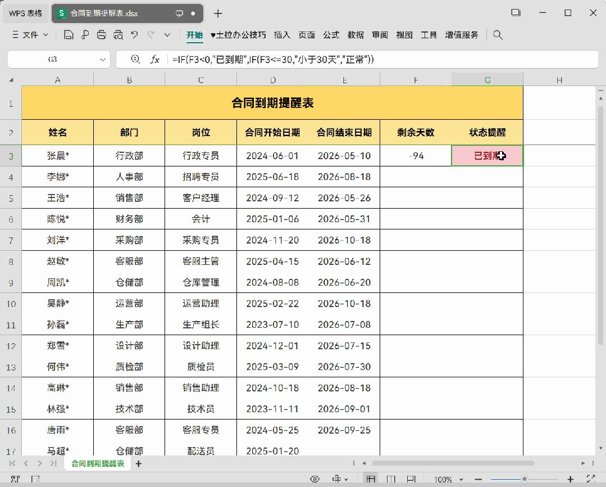This screenshot has height=487, width=606.
Task: Open the 工具 tab
Action: [429, 35]
